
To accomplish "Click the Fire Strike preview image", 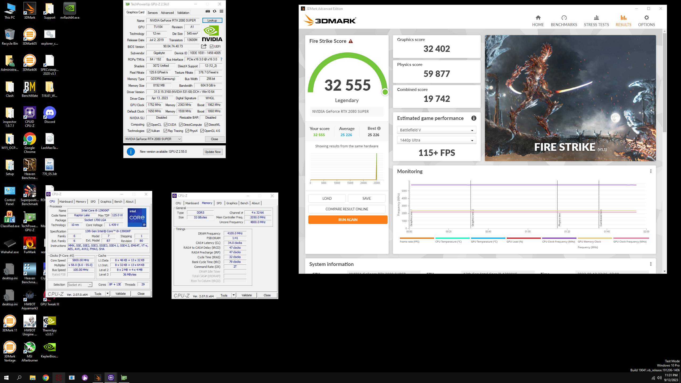I will (570, 98).
